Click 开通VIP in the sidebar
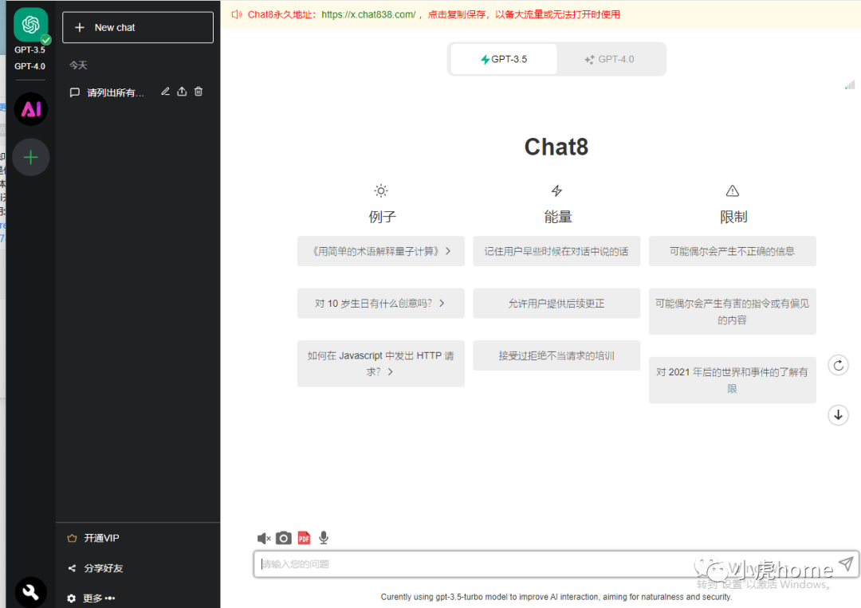This screenshot has height=608, width=861. (100, 538)
